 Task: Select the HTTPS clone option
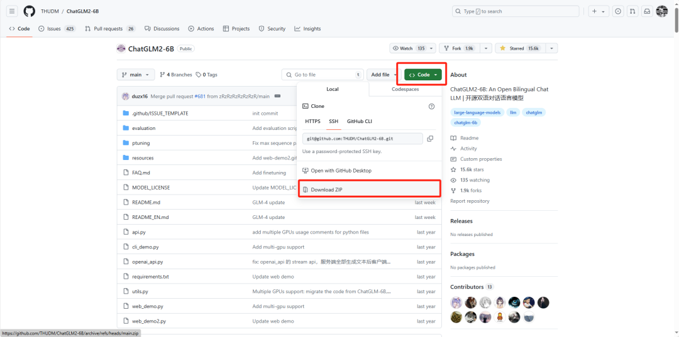coord(312,121)
